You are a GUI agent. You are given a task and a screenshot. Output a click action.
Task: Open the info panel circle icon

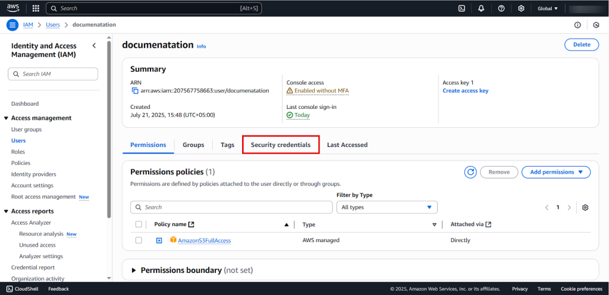(577, 25)
